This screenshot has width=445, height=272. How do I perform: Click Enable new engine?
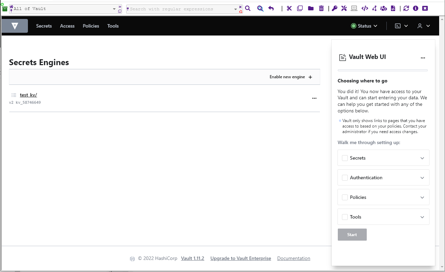click(x=291, y=77)
